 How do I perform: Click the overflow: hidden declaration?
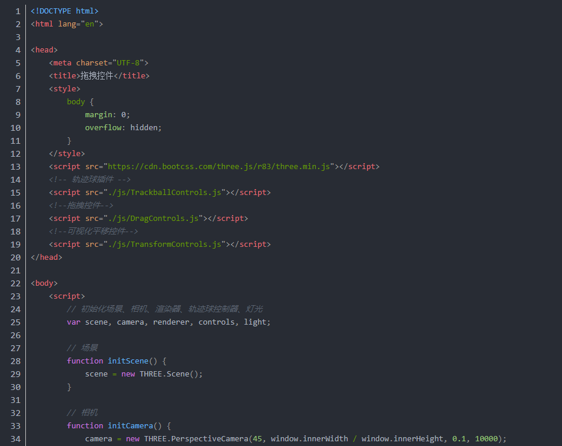tap(123, 128)
